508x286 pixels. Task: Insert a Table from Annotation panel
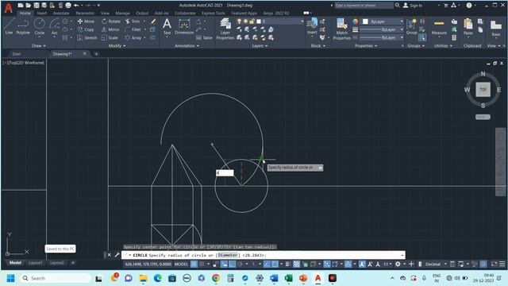click(x=204, y=37)
